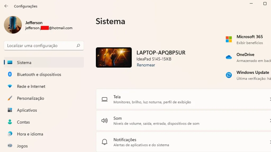Click the Renomear link

[x=146, y=65]
